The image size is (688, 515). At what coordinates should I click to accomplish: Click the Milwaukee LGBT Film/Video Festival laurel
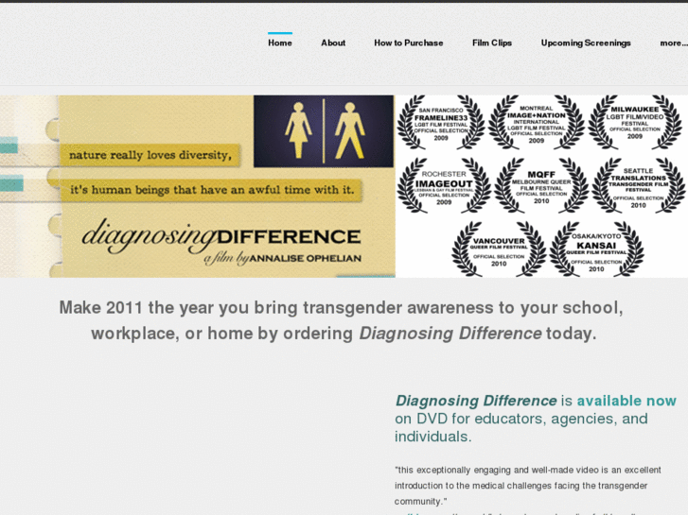pyautogui.click(x=635, y=123)
